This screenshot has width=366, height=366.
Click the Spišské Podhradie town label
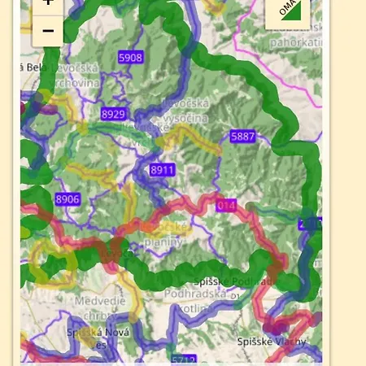234,282
